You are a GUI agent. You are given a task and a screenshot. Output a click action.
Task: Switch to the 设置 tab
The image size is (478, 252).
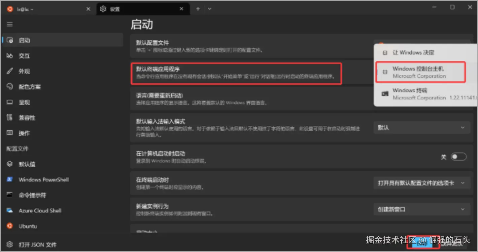[143, 9]
